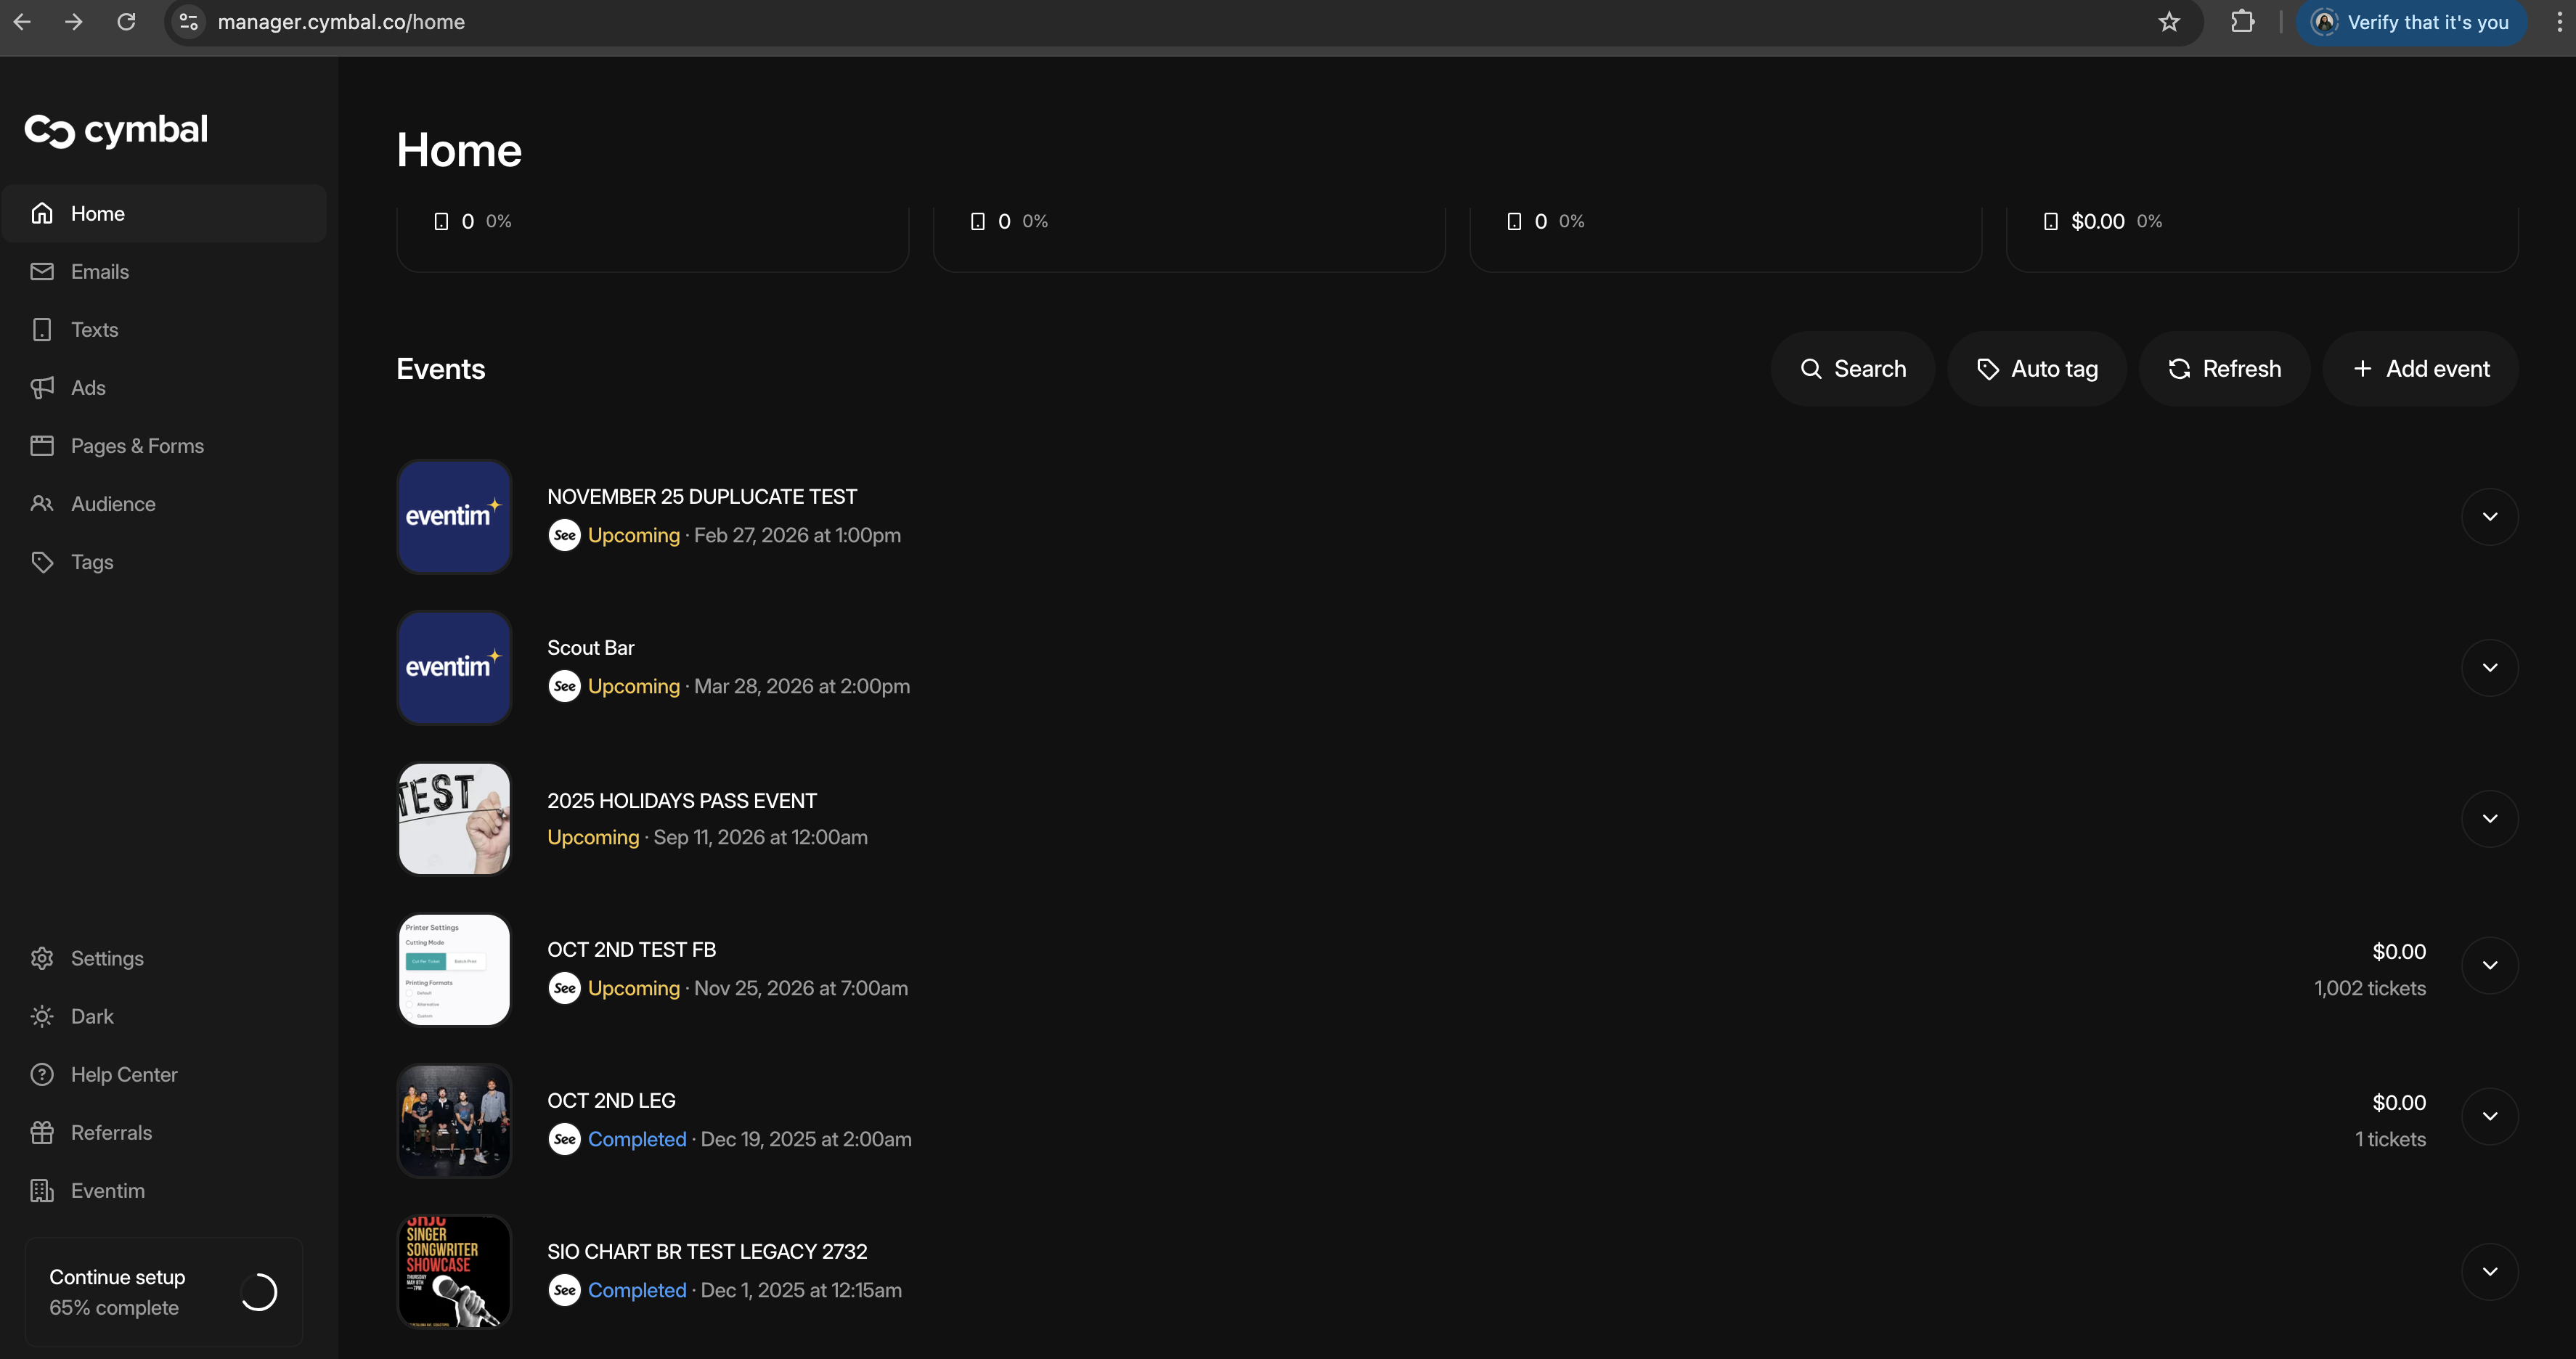The width and height of the screenshot is (2576, 1359).
Task: Click See icon on Scout Bar event
Action: (x=564, y=686)
